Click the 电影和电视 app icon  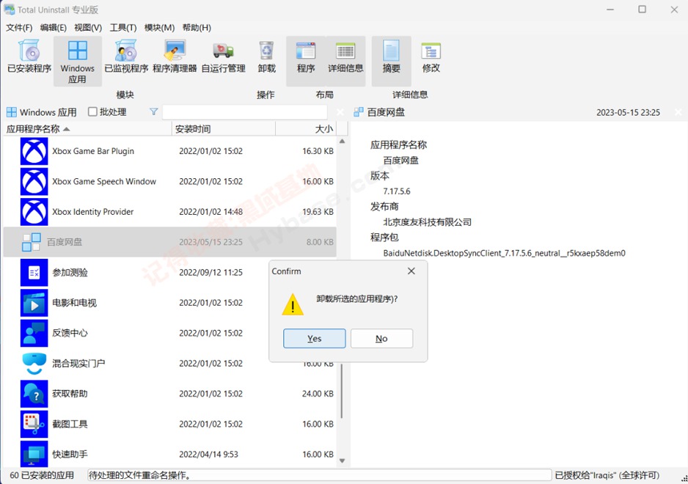coord(34,303)
